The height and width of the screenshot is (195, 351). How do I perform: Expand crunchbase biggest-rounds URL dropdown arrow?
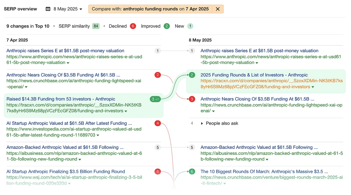pos(225,184)
